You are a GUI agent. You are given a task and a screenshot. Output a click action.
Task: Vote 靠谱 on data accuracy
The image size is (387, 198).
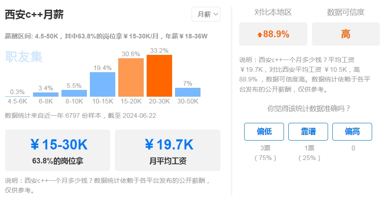point(308,132)
